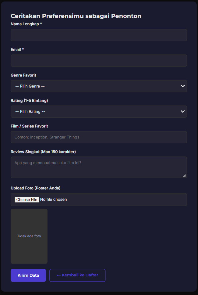Go back via Kembali ke Daftar

tap(77, 275)
